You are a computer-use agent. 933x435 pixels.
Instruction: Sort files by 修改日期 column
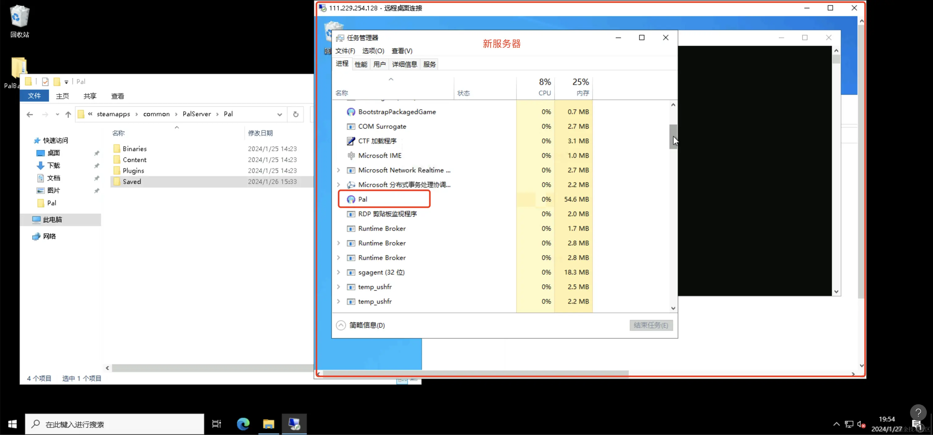point(260,133)
